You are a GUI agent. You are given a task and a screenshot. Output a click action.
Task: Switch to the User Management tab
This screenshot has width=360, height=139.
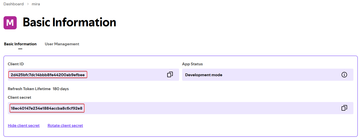tap(62, 44)
